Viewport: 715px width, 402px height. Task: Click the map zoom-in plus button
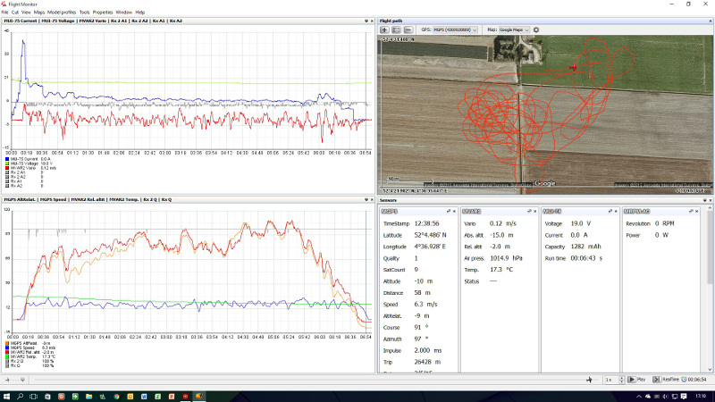coord(384,29)
